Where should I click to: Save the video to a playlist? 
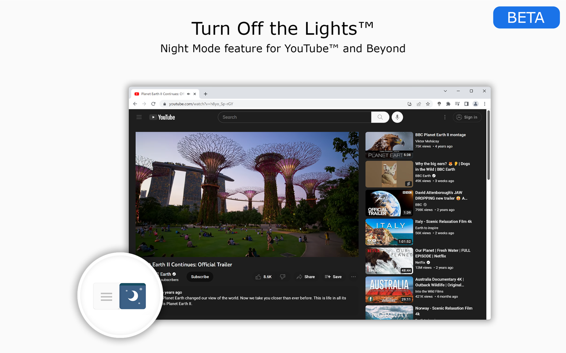tap(333, 277)
